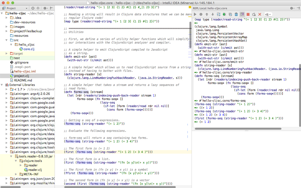This screenshot has height=188, width=301.
Task: Click the down arrow in REPL toolbar
Action: click(213, 14)
